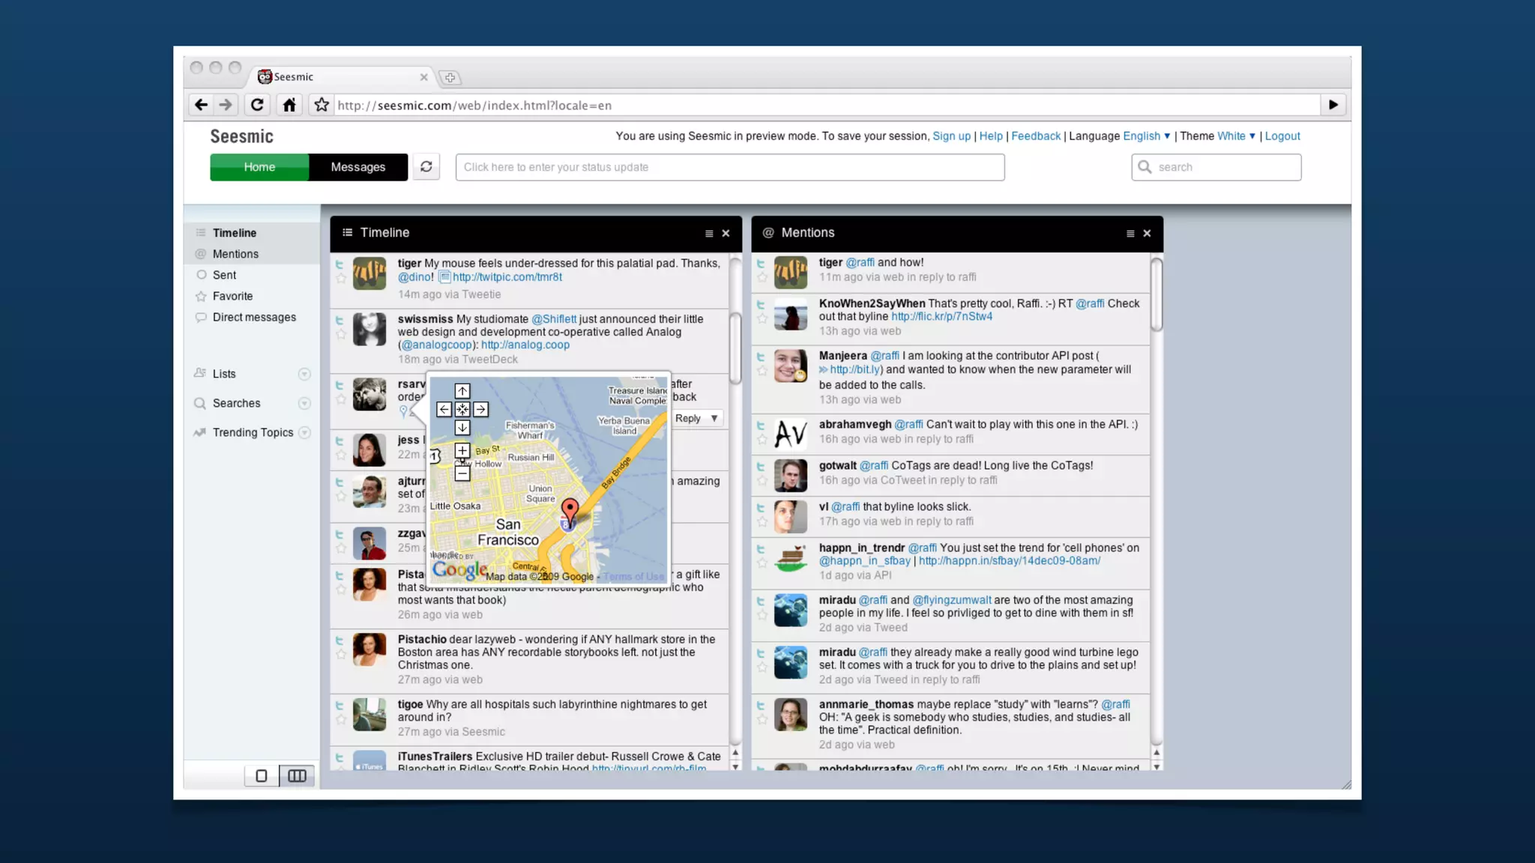Image resolution: width=1535 pixels, height=863 pixels.
Task: Click the status update input field
Action: point(729,167)
